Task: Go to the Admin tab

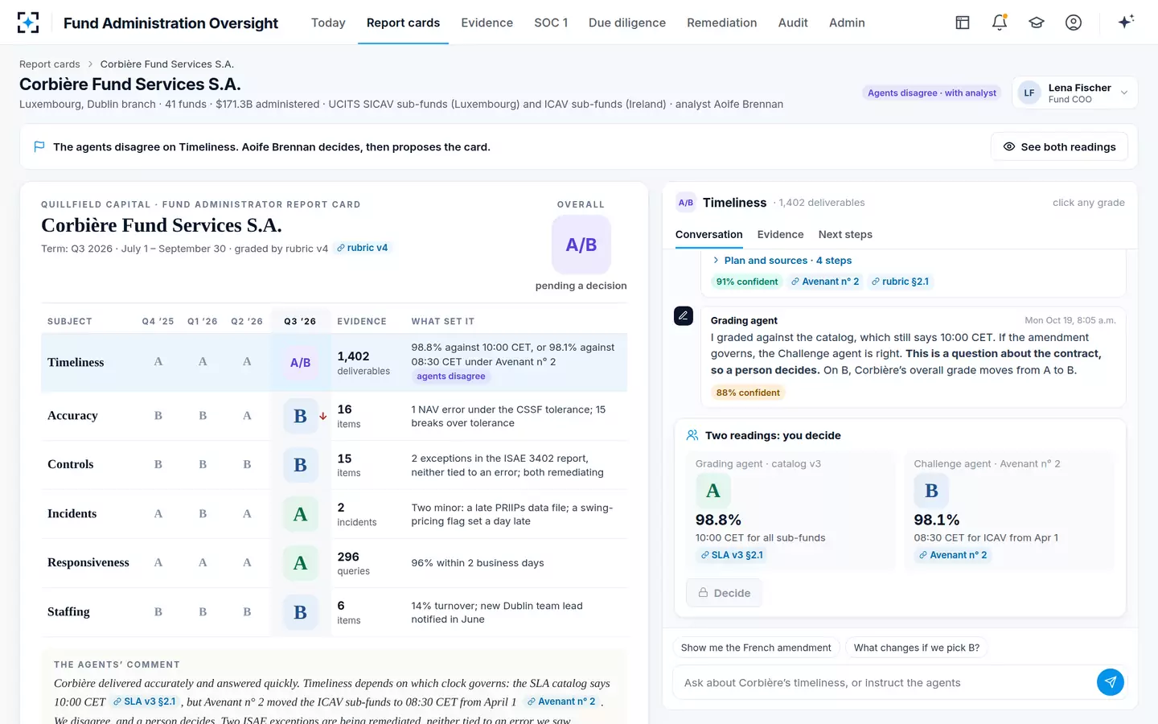Action: point(847,23)
